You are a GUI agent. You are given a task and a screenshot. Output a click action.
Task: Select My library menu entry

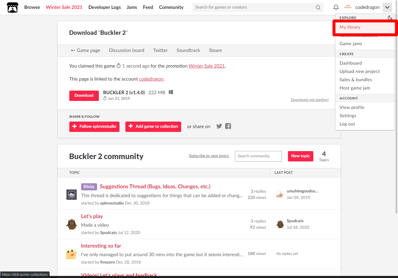point(365,27)
